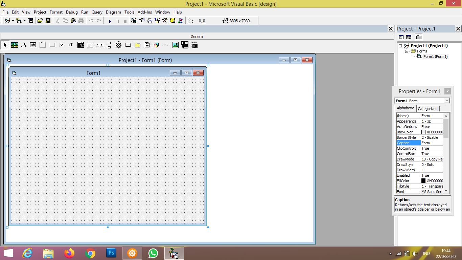Edit the Caption property value field
Image resolution: width=462 pixels, height=260 pixels.
point(432,143)
